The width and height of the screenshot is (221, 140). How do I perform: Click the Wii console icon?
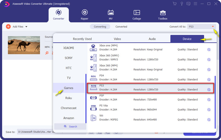[x=93, y=118]
